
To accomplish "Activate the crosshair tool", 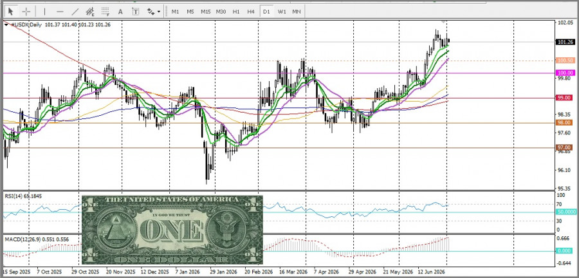I will coord(26,12).
